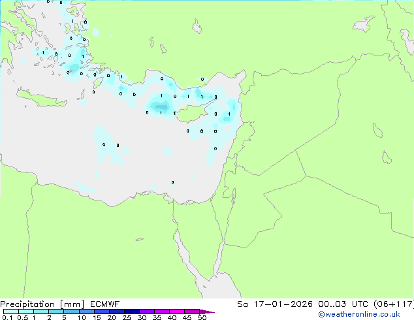Open the weatheronline.co.uk link
This screenshot has width=414, height=320.
(359, 314)
